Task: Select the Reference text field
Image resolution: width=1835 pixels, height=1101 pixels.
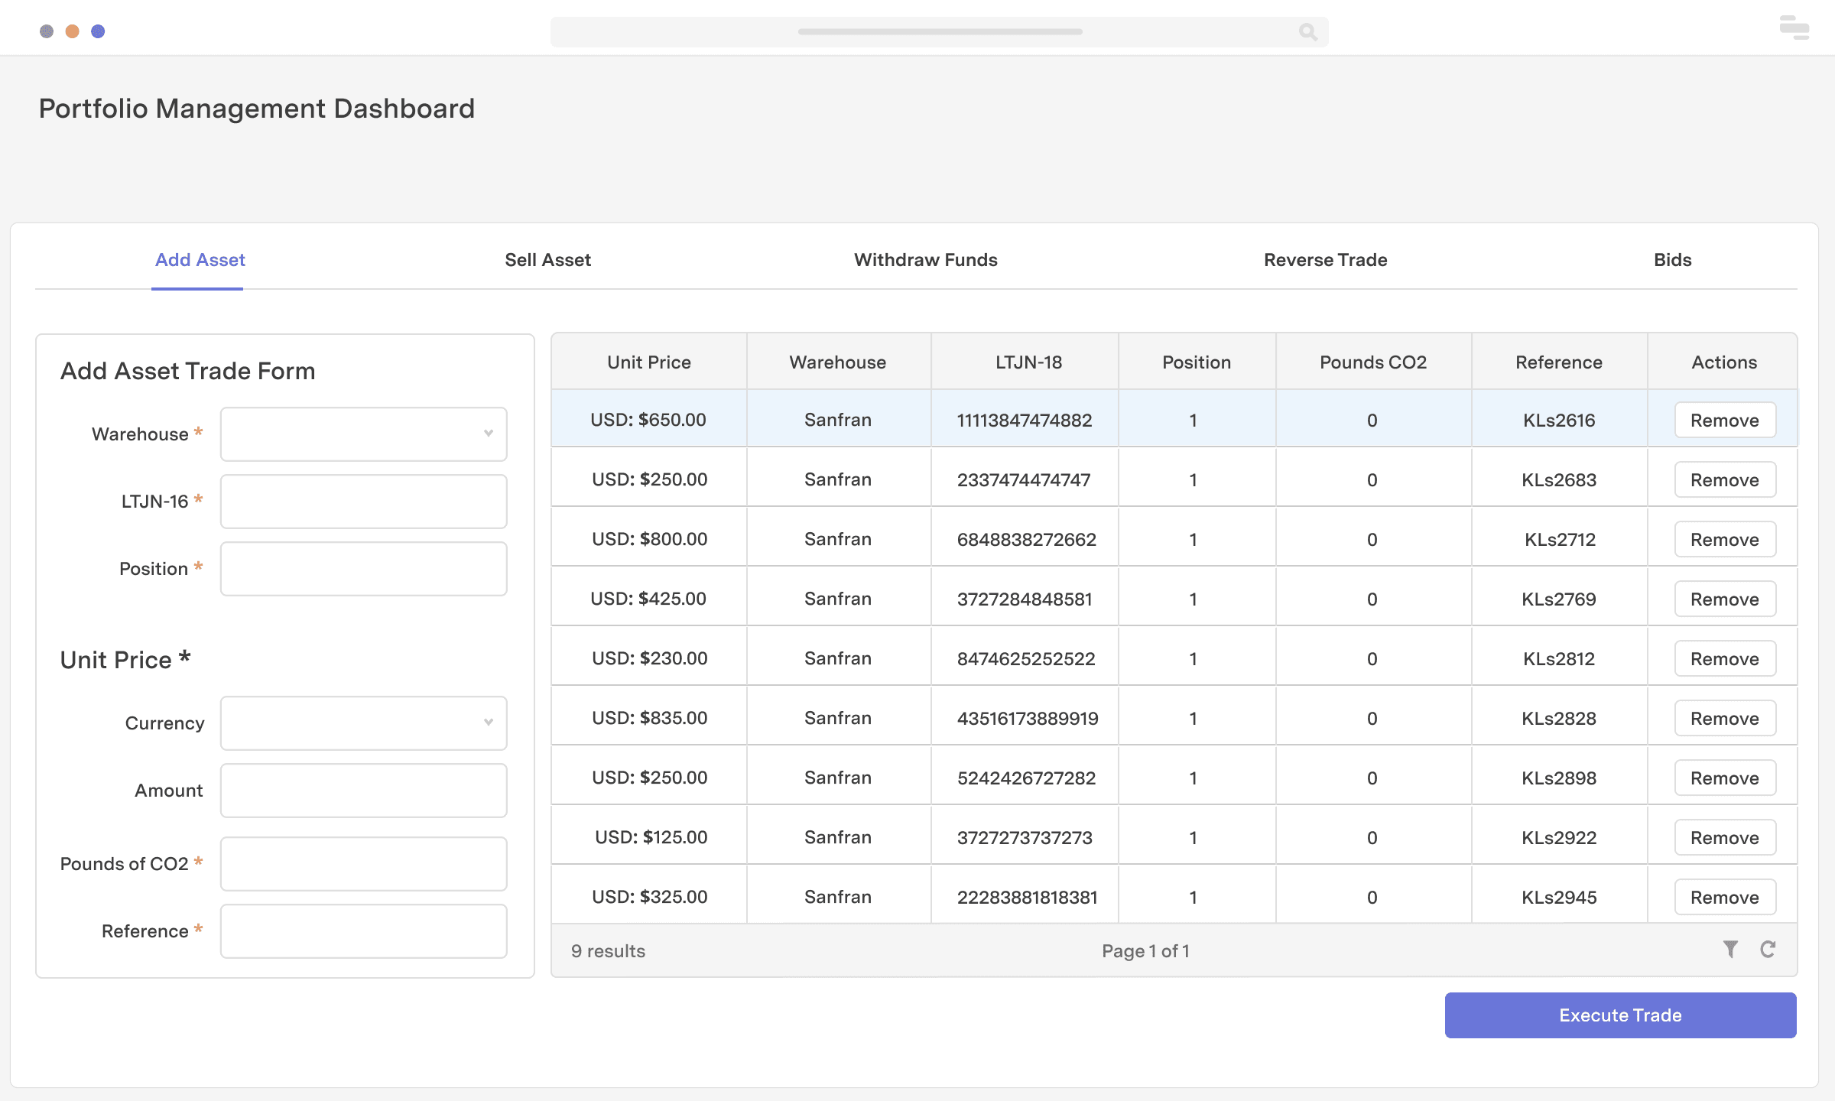Action: pos(364,931)
